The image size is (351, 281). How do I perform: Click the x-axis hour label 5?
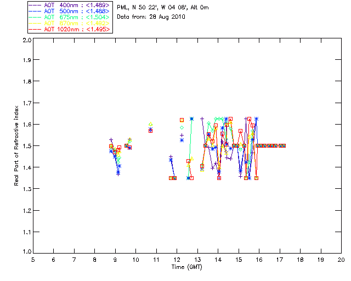tap(33, 260)
